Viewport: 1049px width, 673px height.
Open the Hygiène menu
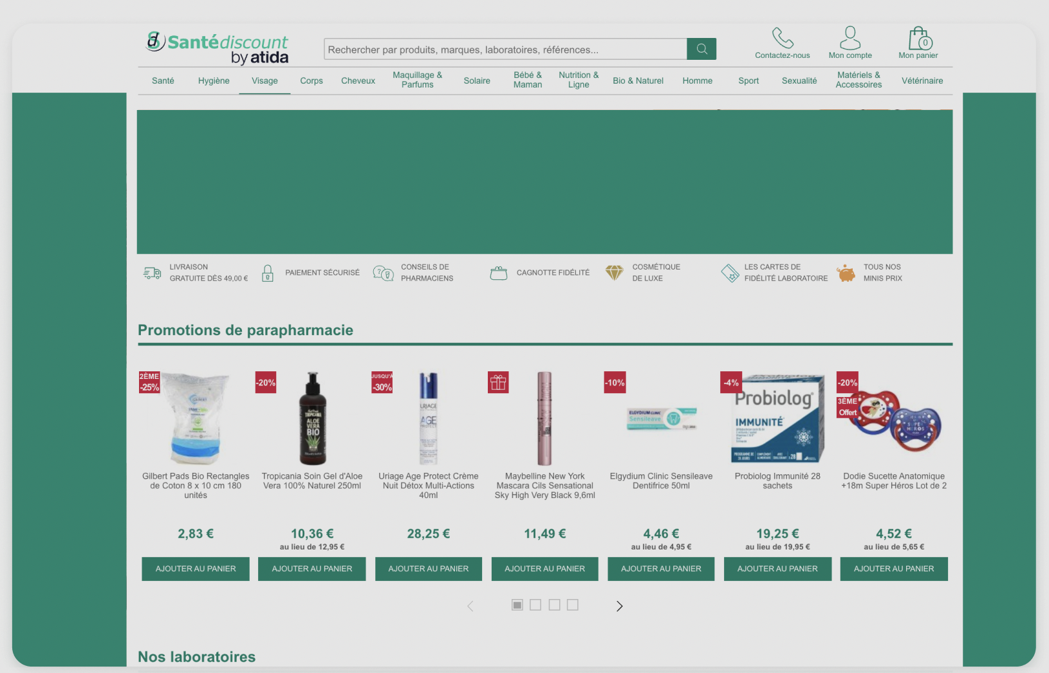click(214, 80)
